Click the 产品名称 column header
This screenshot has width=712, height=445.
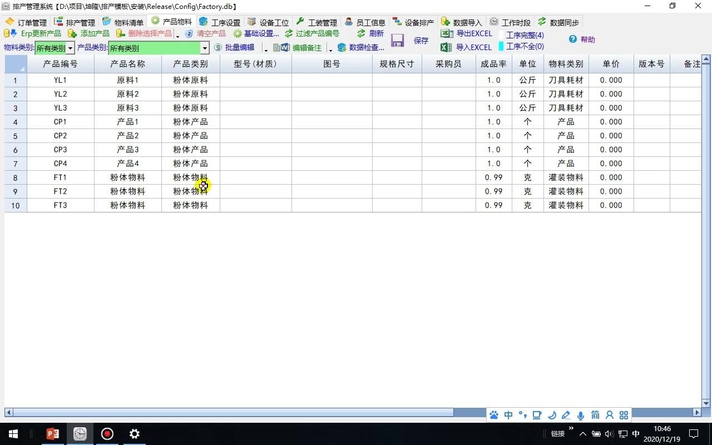click(x=128, y=64)
